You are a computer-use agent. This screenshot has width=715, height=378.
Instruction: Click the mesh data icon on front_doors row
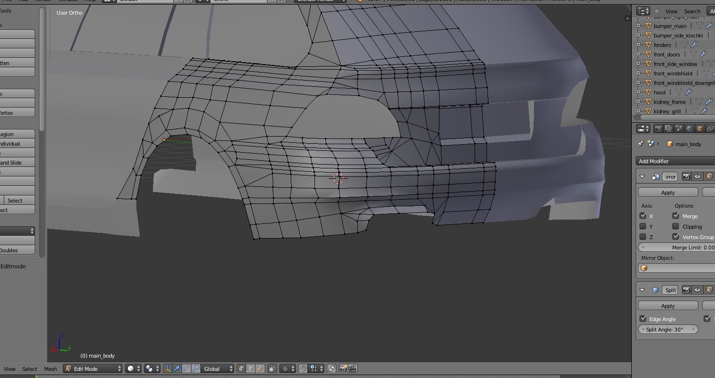694,54
